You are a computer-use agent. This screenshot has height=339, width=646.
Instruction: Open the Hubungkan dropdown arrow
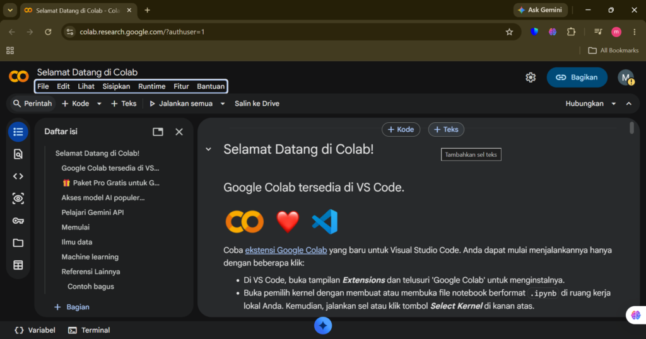(613, 104)
